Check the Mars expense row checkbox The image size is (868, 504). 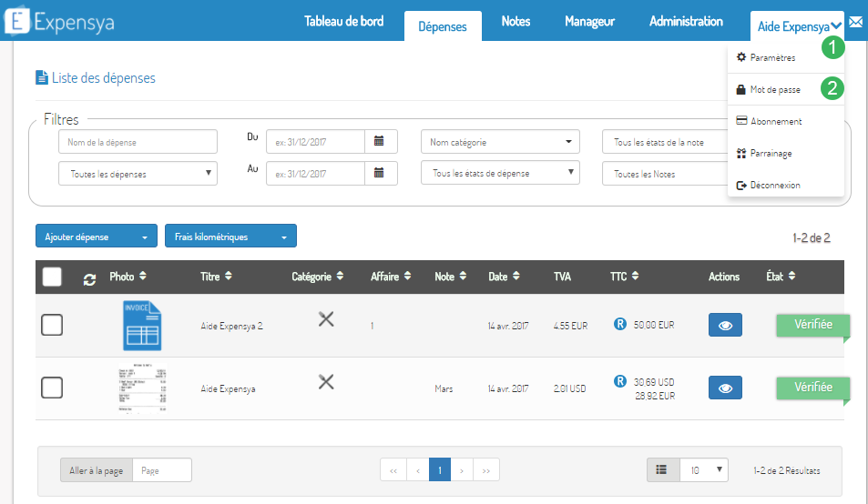pyautogui.click(x=52, y=388)
